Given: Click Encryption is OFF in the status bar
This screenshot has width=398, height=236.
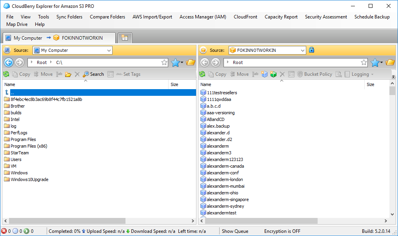Looking at the screenshot, I should [x=282, y=231].
